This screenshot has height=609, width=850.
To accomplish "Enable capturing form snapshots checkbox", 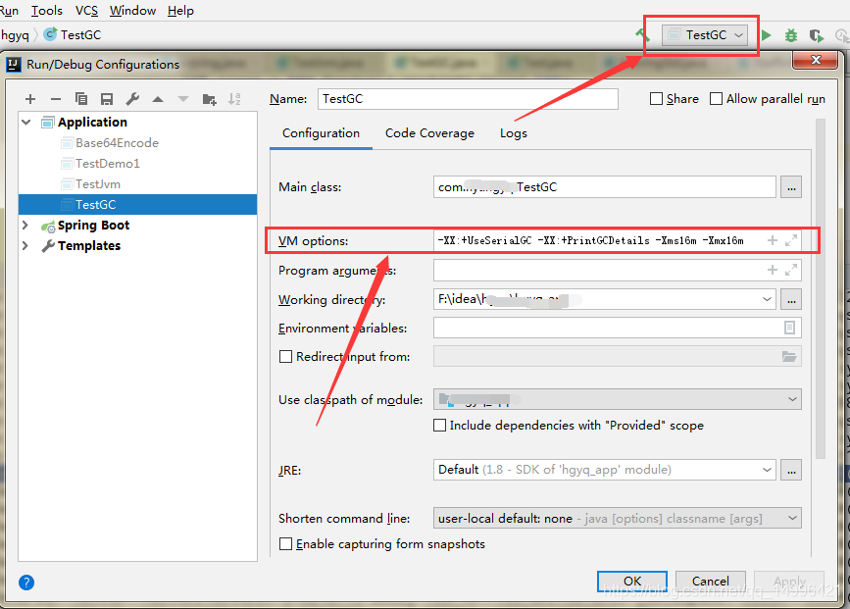I will click(285, 544).
